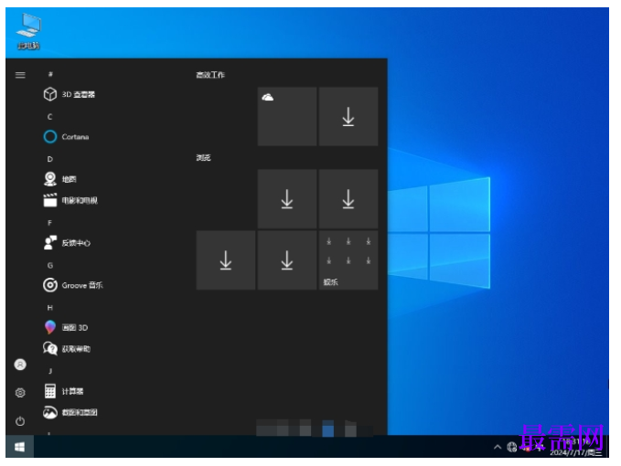The image size is (621, 466).
Task: Open 截图和草图 snipping app
Action: (x=70, y=413)
